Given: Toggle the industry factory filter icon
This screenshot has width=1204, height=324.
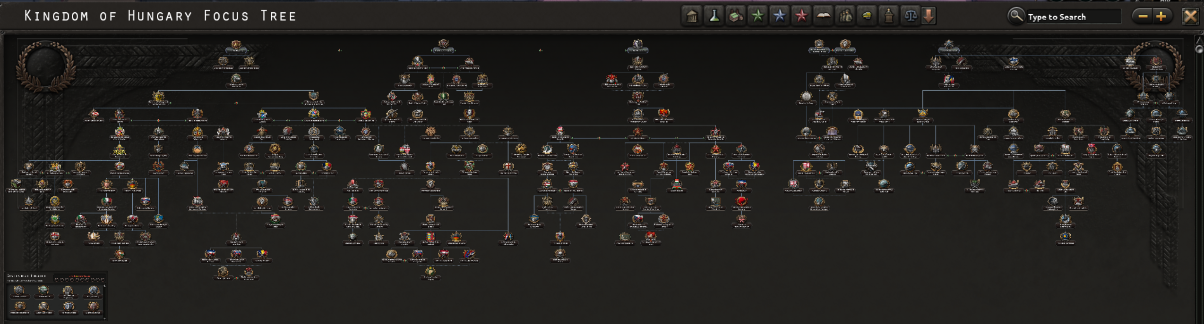Looking at the screenshot, I should [736, 16].
